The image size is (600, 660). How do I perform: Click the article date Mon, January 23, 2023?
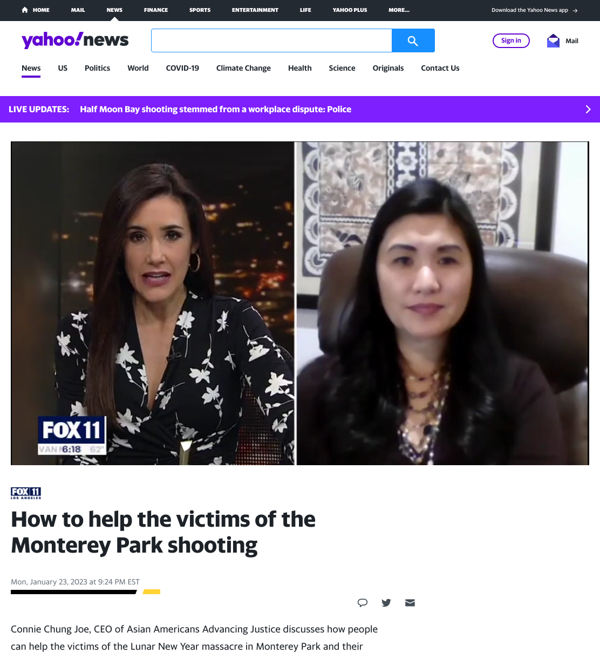click(x=75, y=582)
